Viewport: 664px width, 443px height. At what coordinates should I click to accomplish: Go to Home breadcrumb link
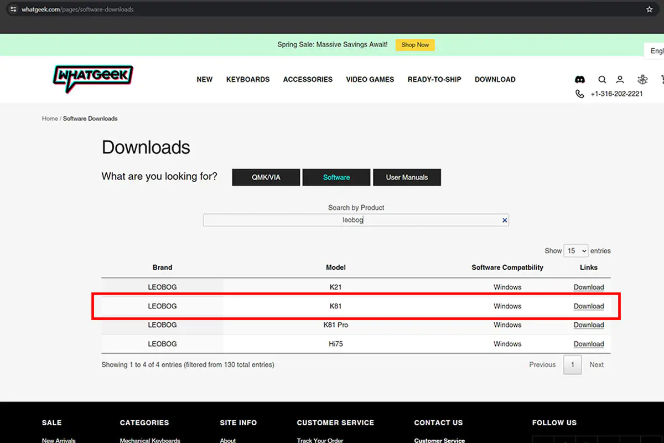(50, 119)
